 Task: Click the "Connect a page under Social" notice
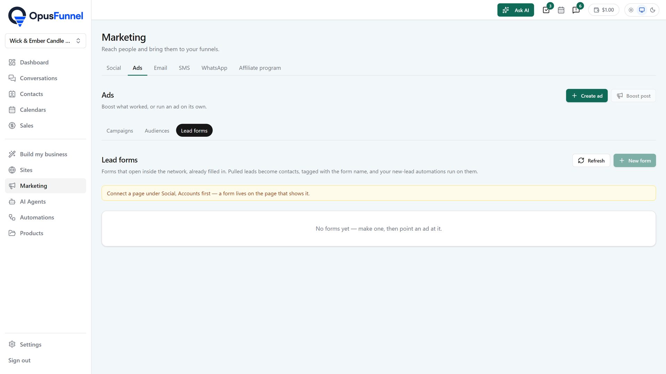coord(378,193)
